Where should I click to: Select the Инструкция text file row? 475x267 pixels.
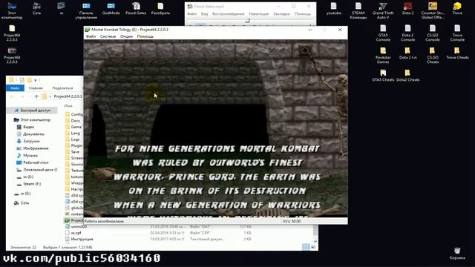tap(159, 239)
